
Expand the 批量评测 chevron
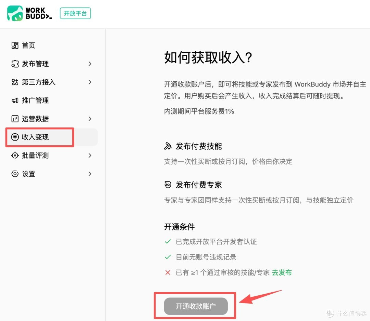pyautogui.click(x=90, y=156)
